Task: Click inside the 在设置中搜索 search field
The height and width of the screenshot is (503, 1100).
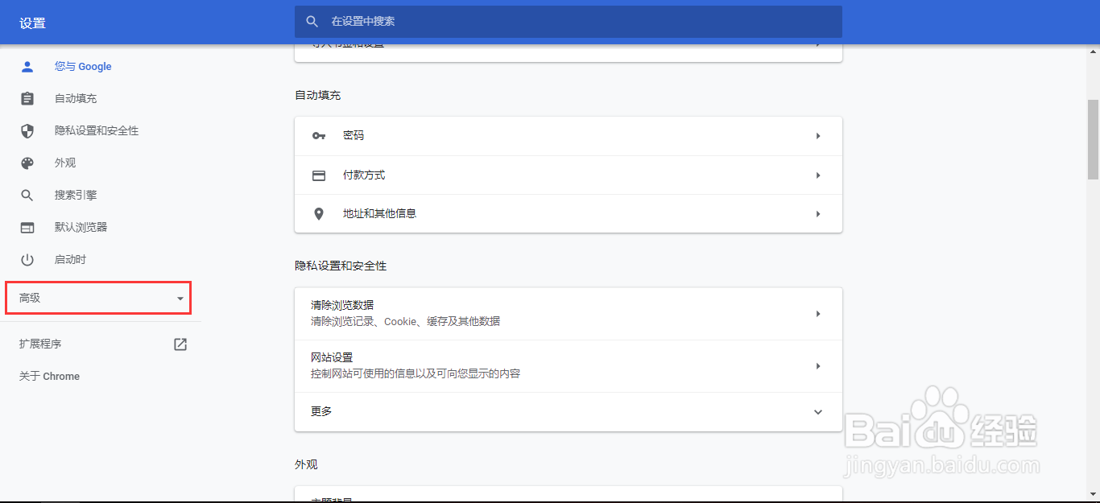Action: (x=564, y=22)
